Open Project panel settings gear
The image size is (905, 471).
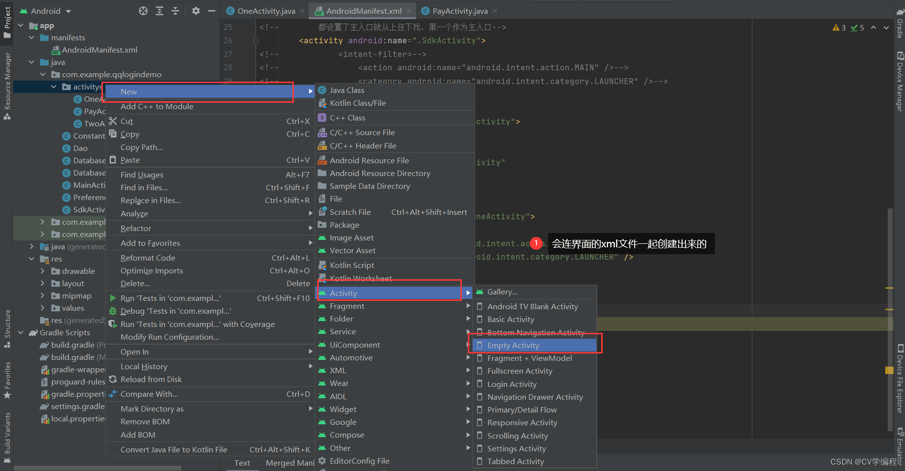pos(196,11)
